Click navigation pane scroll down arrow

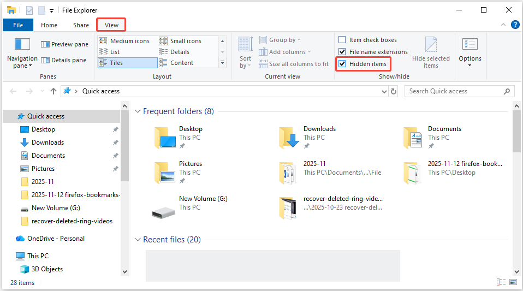pos(125,272)
